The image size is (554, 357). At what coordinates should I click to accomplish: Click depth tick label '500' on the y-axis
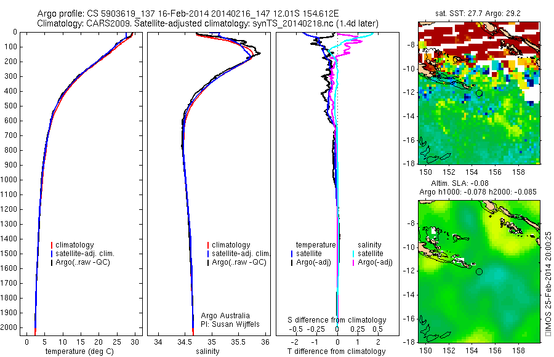click(x=12, y=106)
